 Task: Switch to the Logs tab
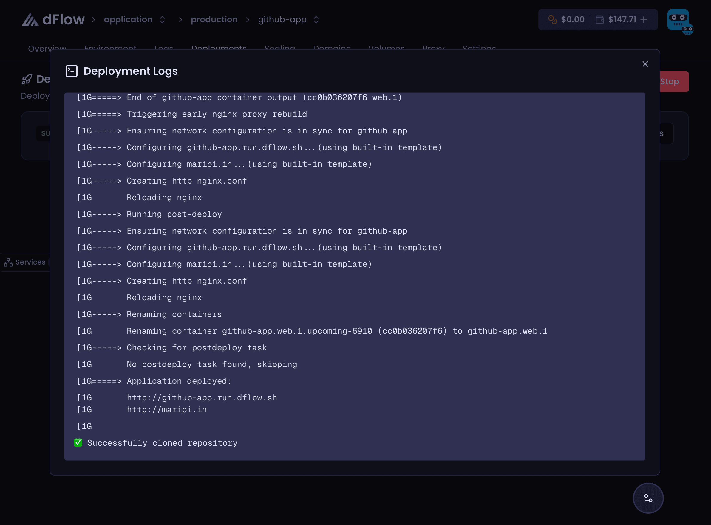coord(163,48)
